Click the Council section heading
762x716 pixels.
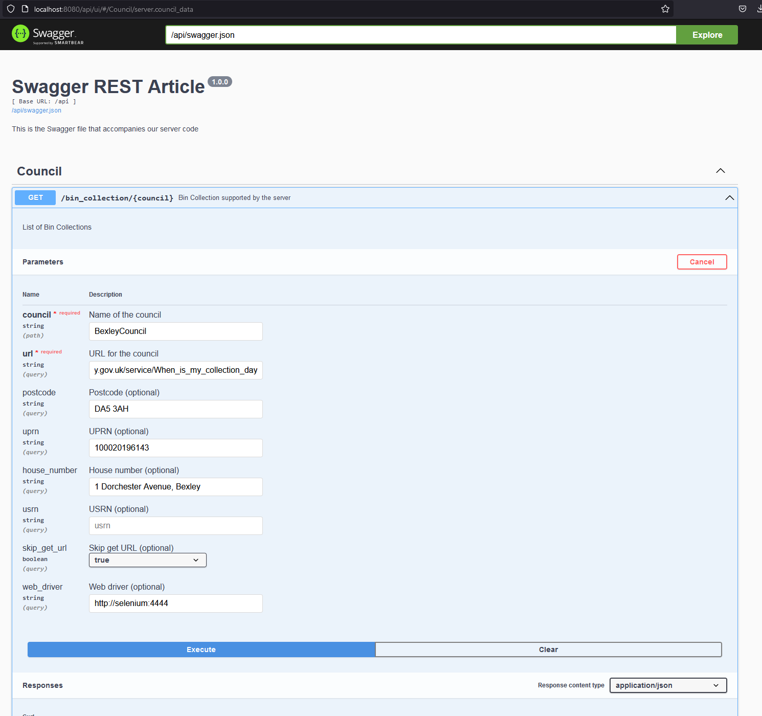coord(39,171)
